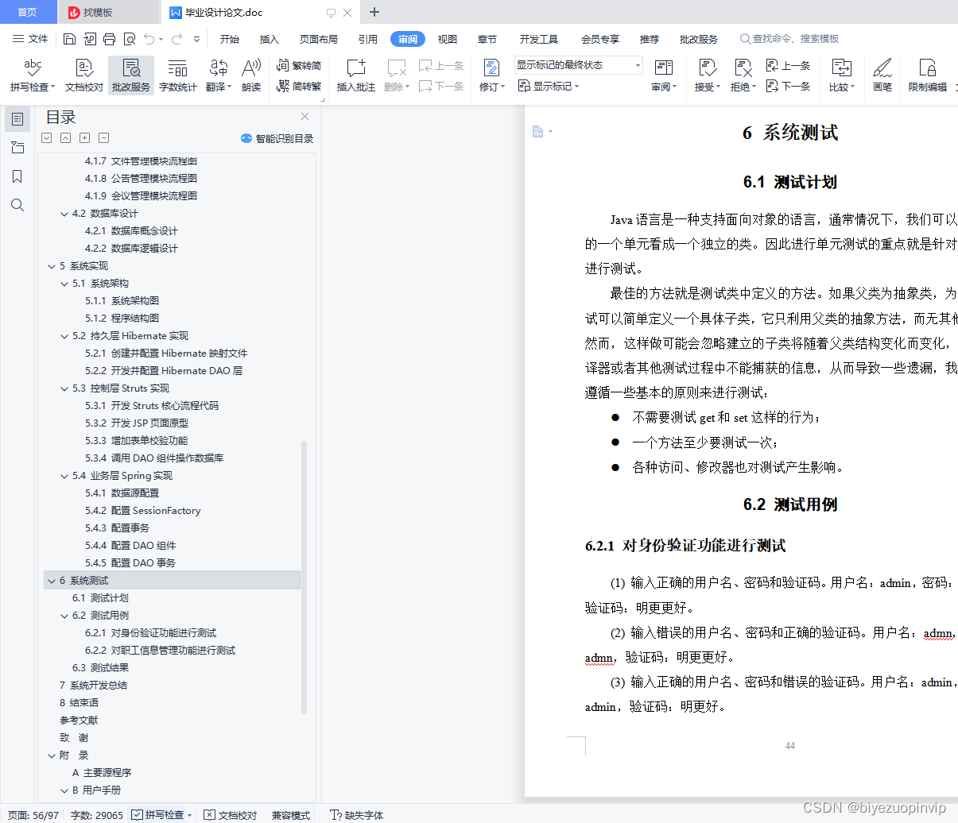Jump to 7 系统开发总结 in outline
Viewport: 958px width, 823px height.
coord(93,686)
